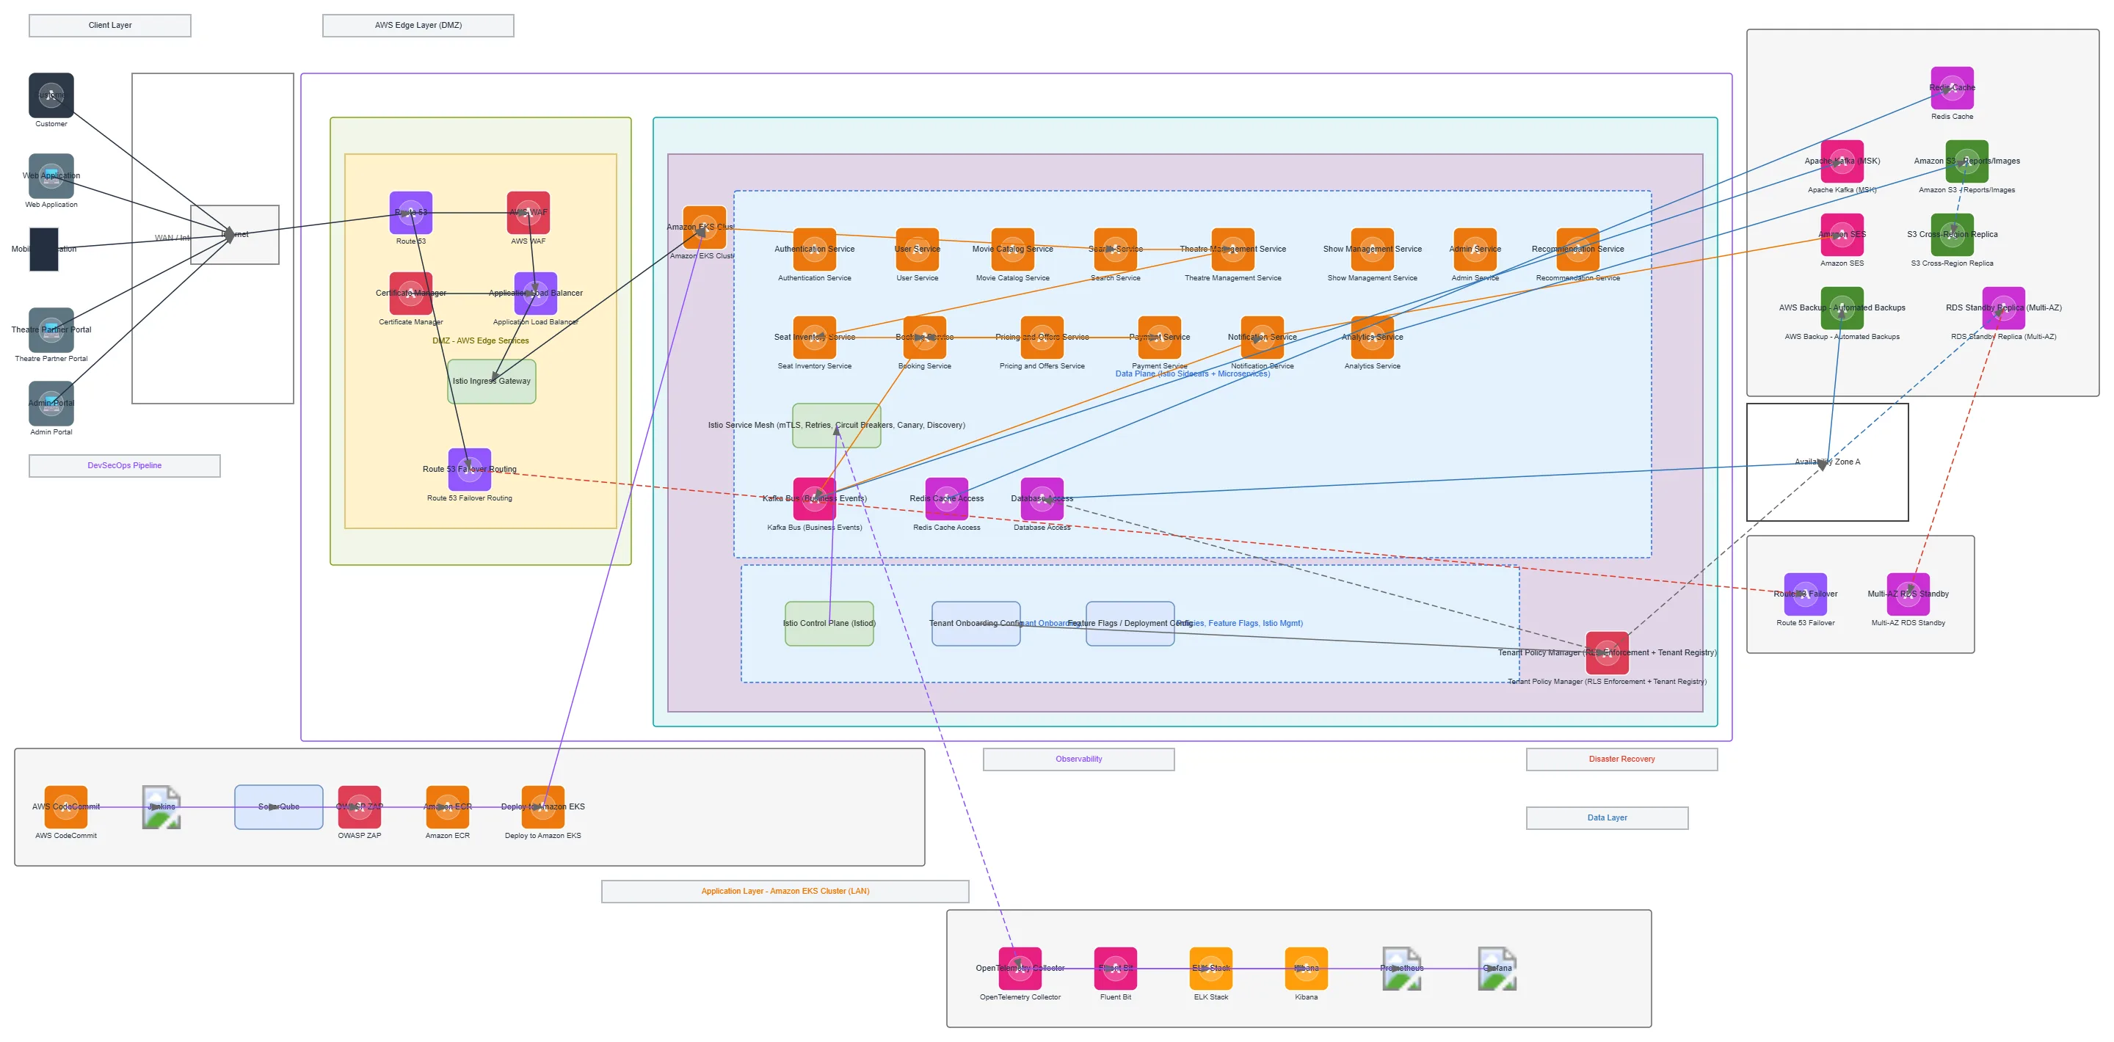Click the OWASP ZAP icon
Image resolution: width=2114 pixels, height=1042 pixels.
(360, 807)
